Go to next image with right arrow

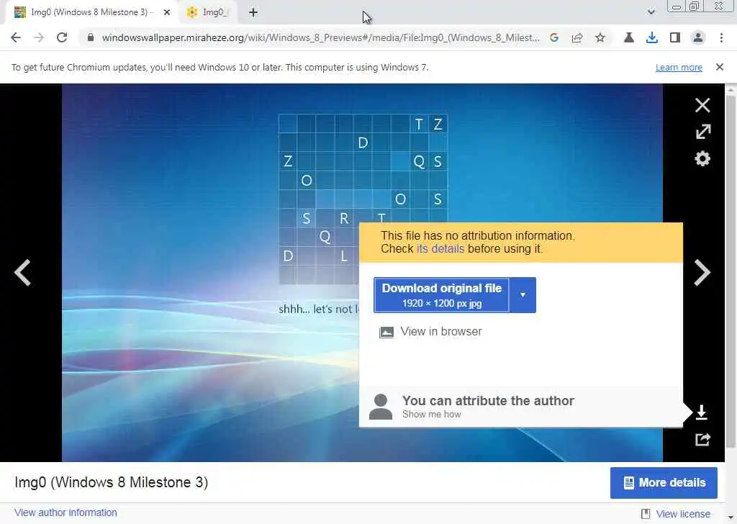[702, 272]
